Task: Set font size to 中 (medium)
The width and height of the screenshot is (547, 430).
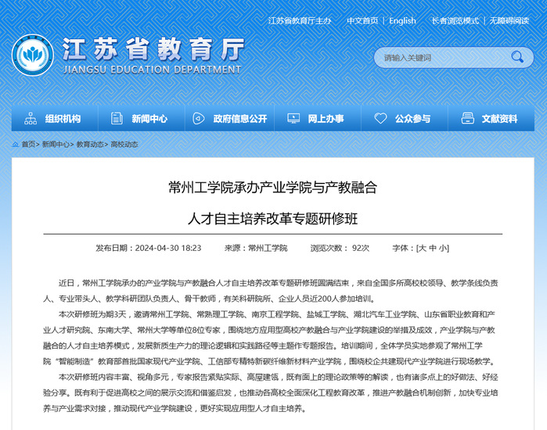Action: [x=434, y=248]
